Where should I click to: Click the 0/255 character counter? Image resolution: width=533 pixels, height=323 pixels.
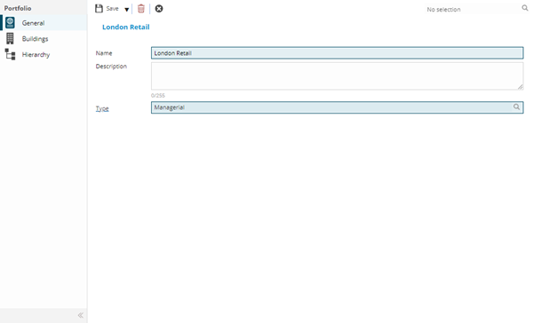click(158, 96)
